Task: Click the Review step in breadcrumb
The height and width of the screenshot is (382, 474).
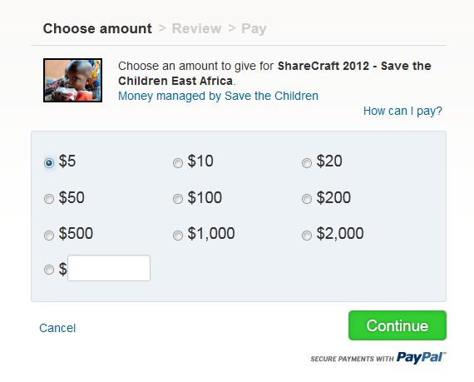Action: 196,29
